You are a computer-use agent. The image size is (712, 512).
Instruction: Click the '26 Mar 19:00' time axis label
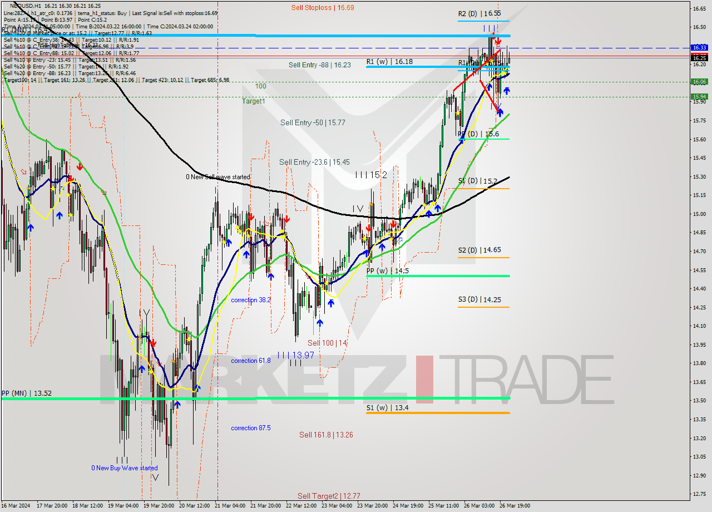[x=515, y=506]
